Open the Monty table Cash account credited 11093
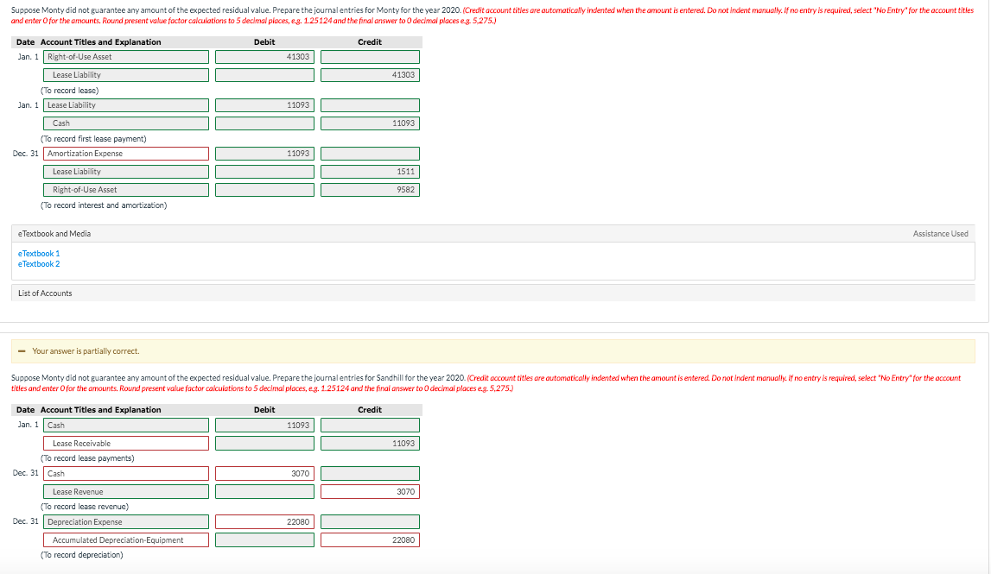This screenshot has width=991, height=574. (x=126, y=123)
